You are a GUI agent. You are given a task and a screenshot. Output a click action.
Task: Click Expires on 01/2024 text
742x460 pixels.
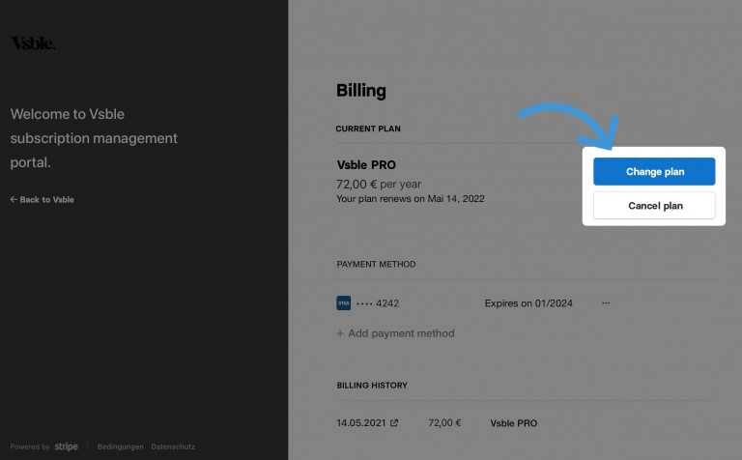[x=528, y=303]
